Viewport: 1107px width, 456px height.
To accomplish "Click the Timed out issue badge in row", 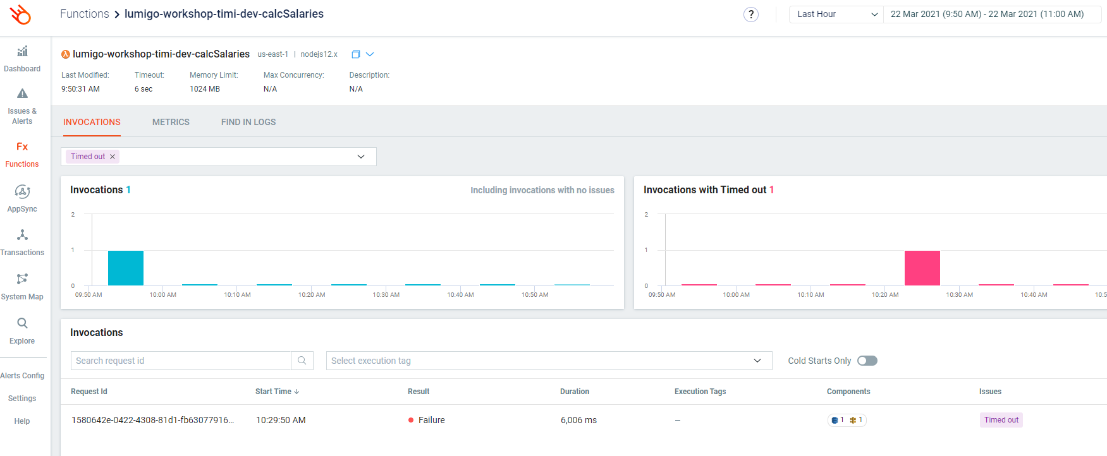I will [x=1001, y=420].
